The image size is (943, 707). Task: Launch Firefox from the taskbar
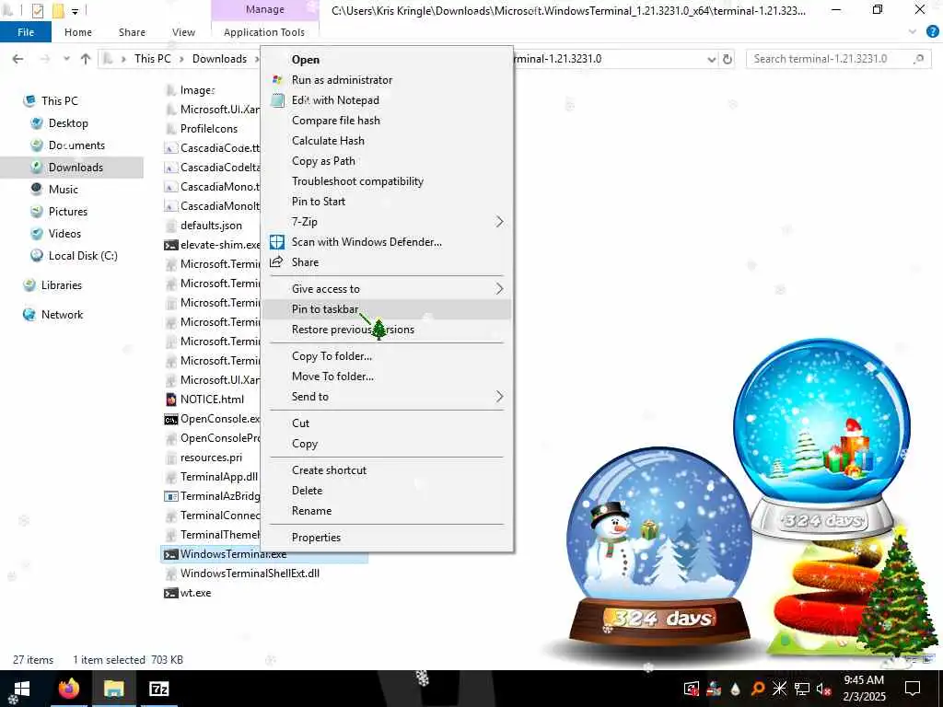point(68,689)
